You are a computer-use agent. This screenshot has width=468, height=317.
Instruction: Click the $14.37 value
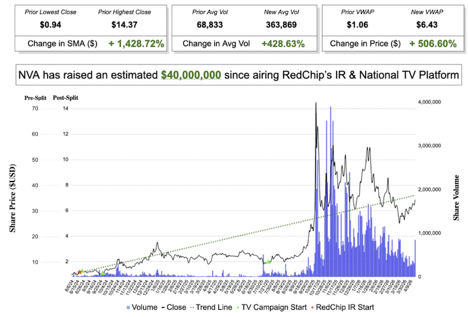coord(125,25)
